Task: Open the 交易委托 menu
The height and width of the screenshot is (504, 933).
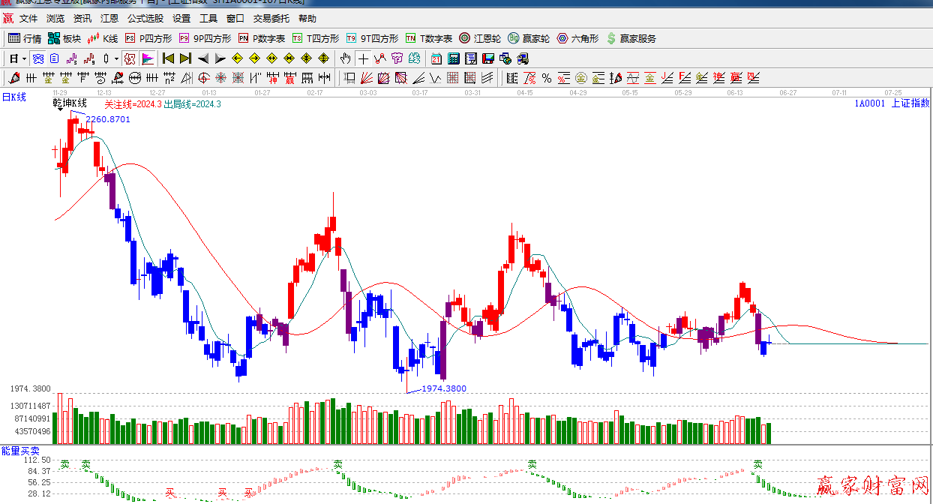Action: pos(271,19)
